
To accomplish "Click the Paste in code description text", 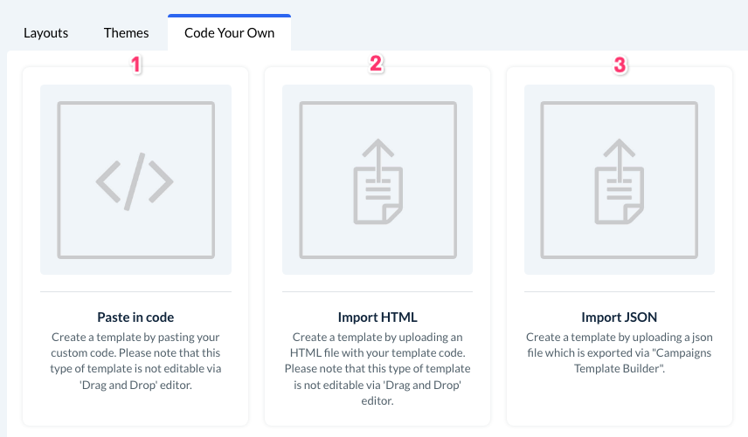I will click(135, 361).
